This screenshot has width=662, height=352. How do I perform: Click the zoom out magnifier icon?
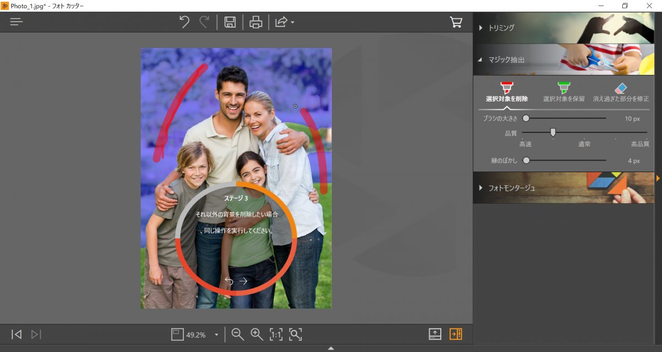click(238, 334)
